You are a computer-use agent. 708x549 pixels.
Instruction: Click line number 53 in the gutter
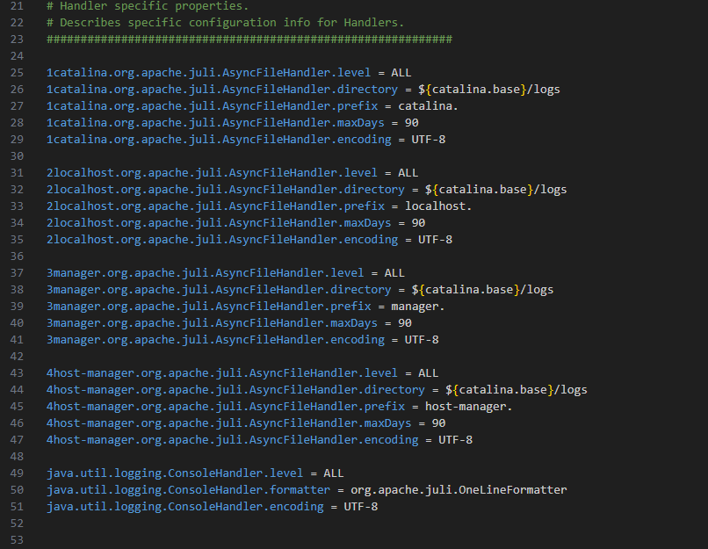pyautogui.click(x=17, y=540)
